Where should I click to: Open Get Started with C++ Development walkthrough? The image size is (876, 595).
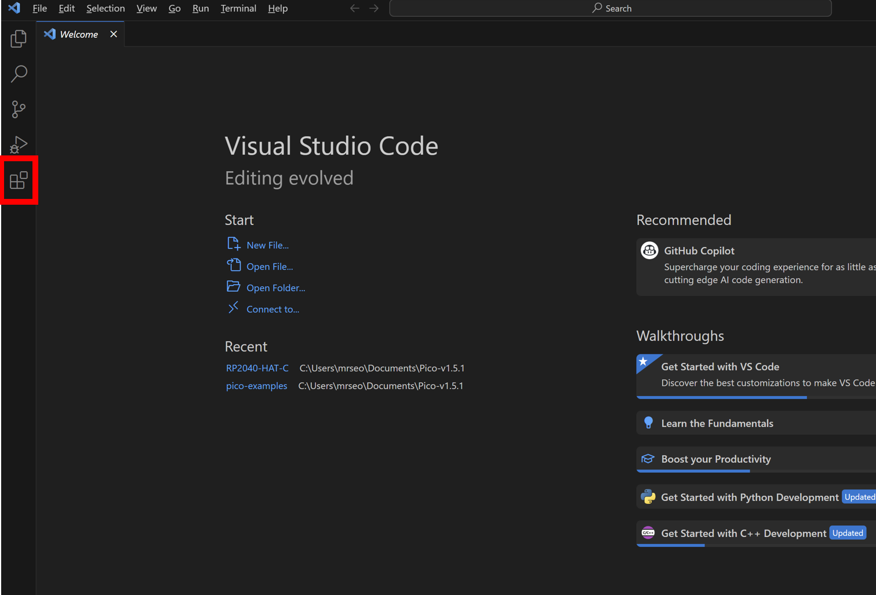[756, 534]
